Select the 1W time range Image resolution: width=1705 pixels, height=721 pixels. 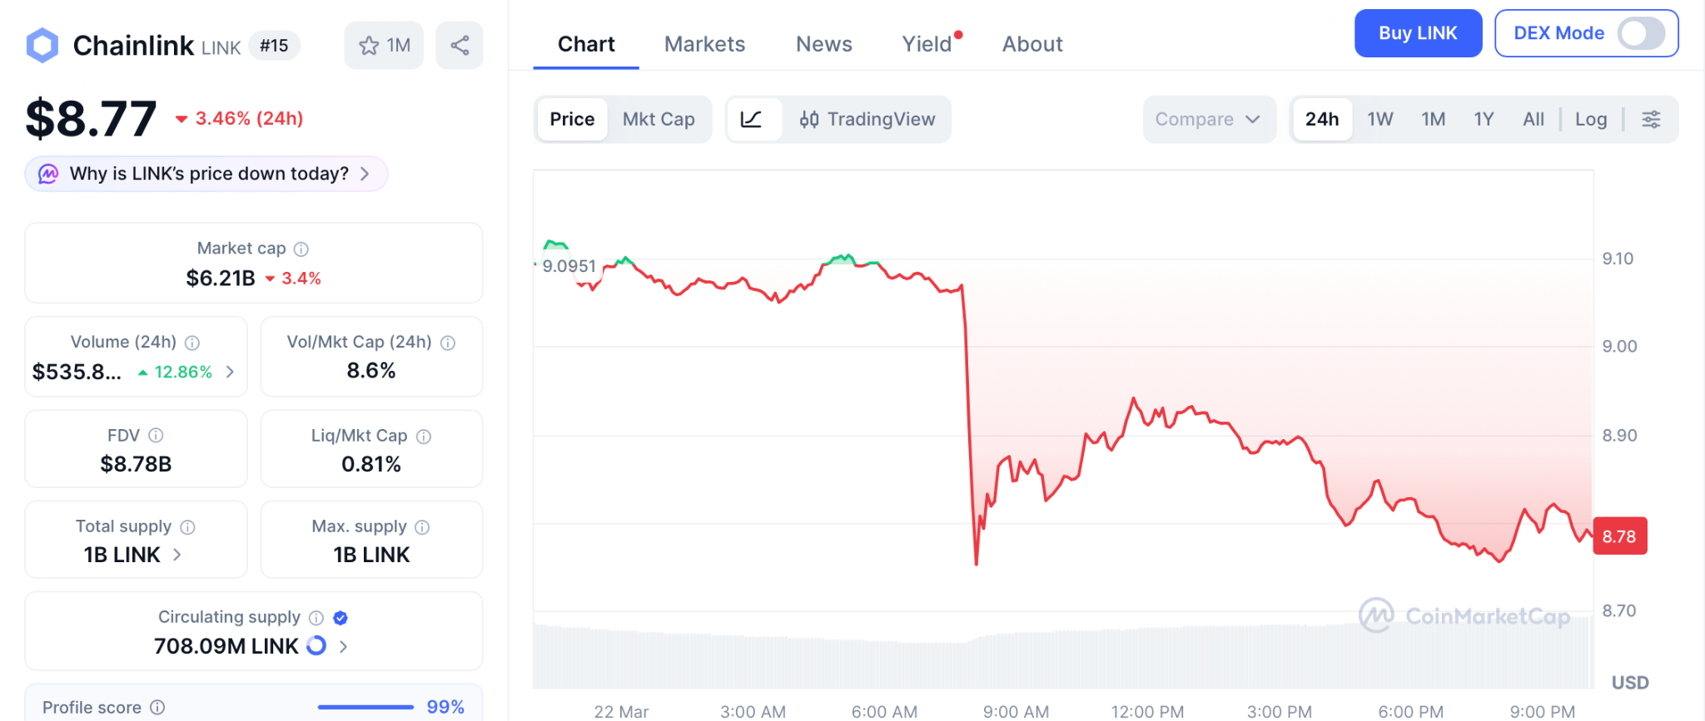pyautogui.click(x=1379, y=119)
